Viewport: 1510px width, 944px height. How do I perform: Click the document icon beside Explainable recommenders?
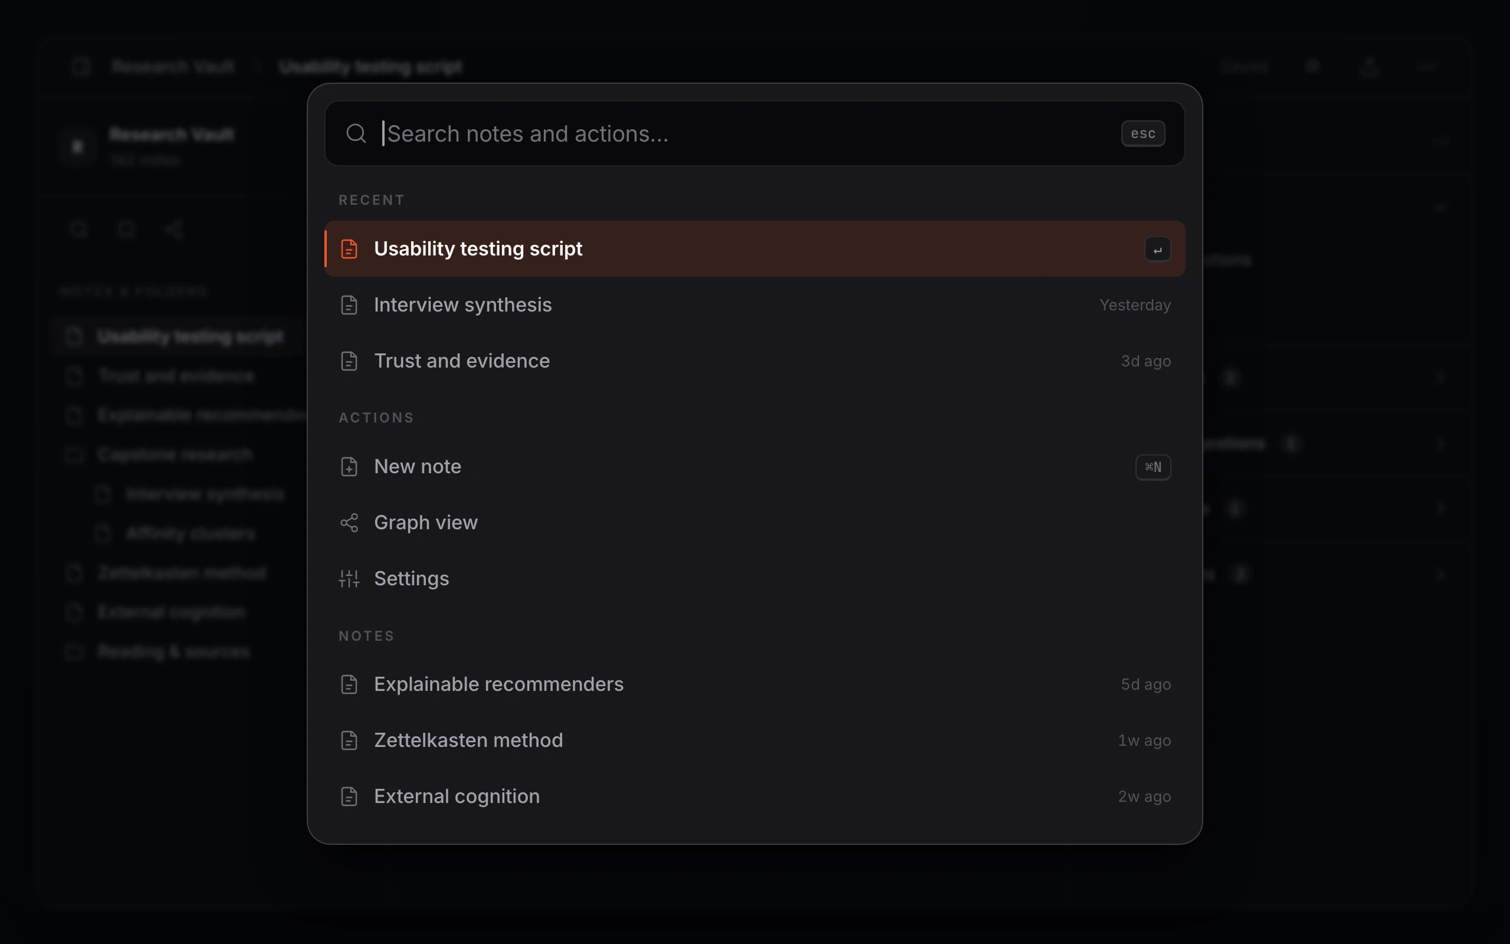(x=349, y=684)
